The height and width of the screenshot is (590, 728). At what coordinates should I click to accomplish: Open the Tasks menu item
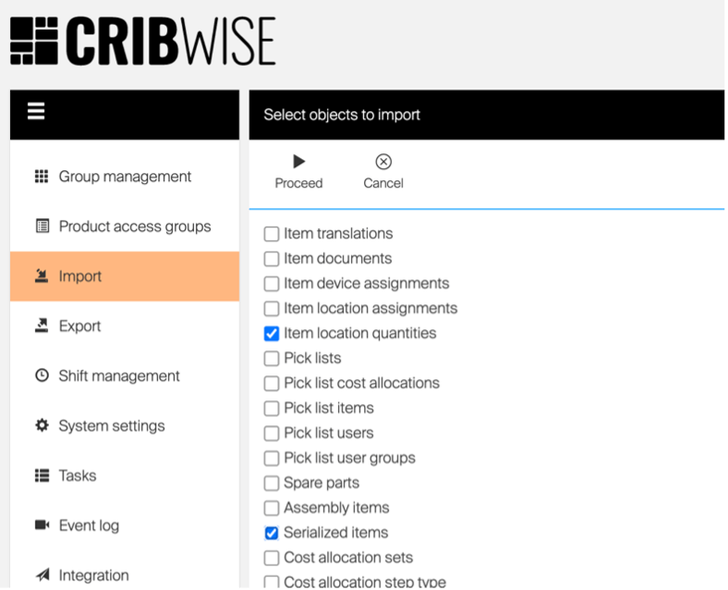pos(78,476)
